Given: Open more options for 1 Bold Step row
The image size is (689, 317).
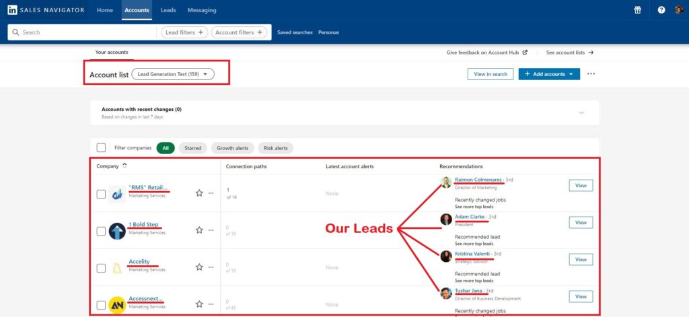Looking at the screenshot, I should (211, 230).
